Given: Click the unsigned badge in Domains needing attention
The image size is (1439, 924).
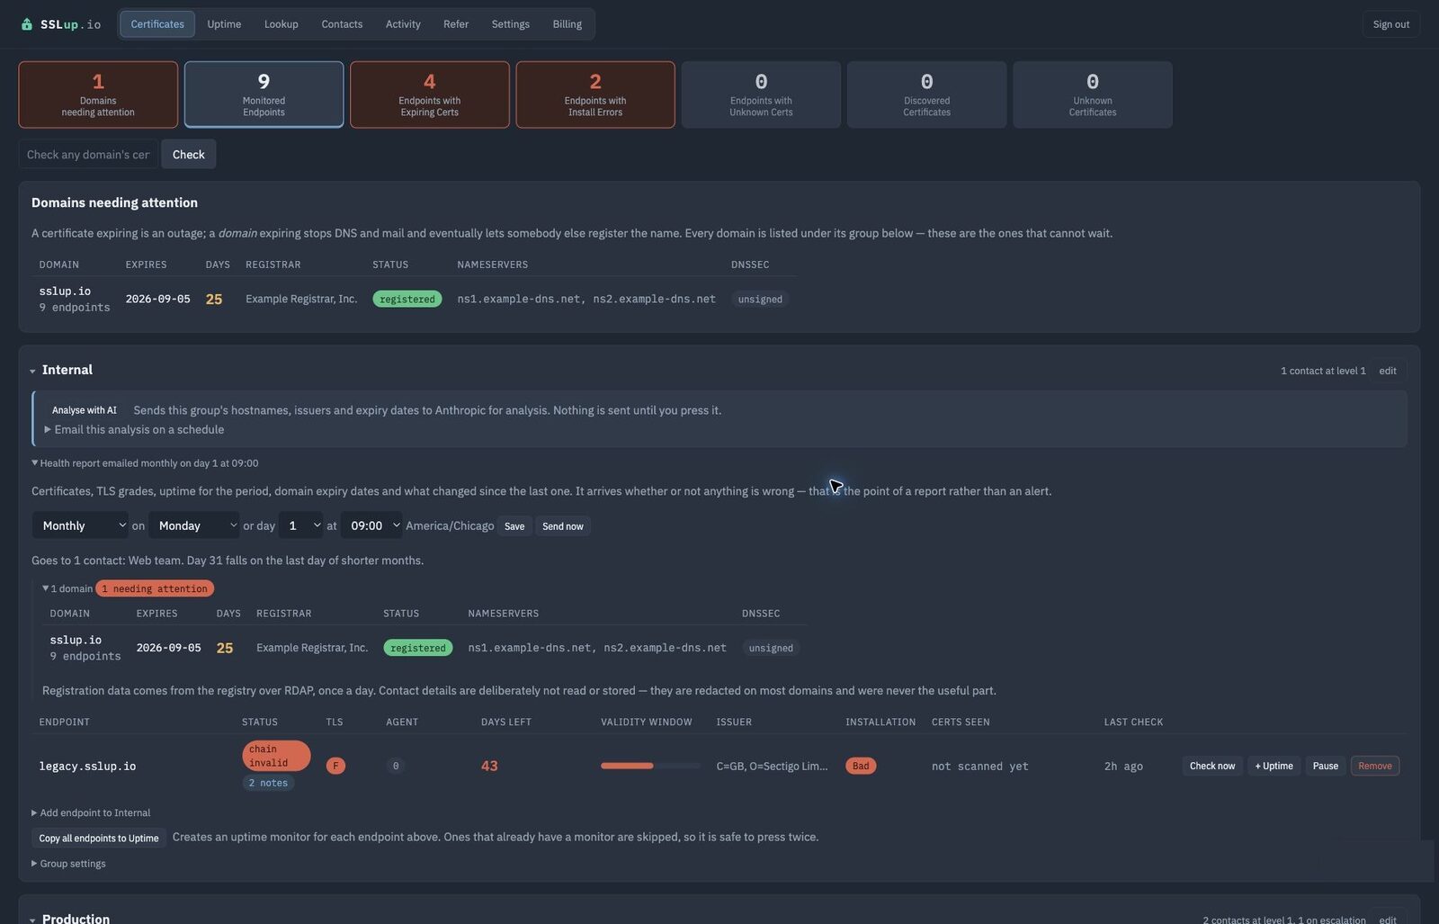Looking at the screenshot, I should tap(760, 299).
